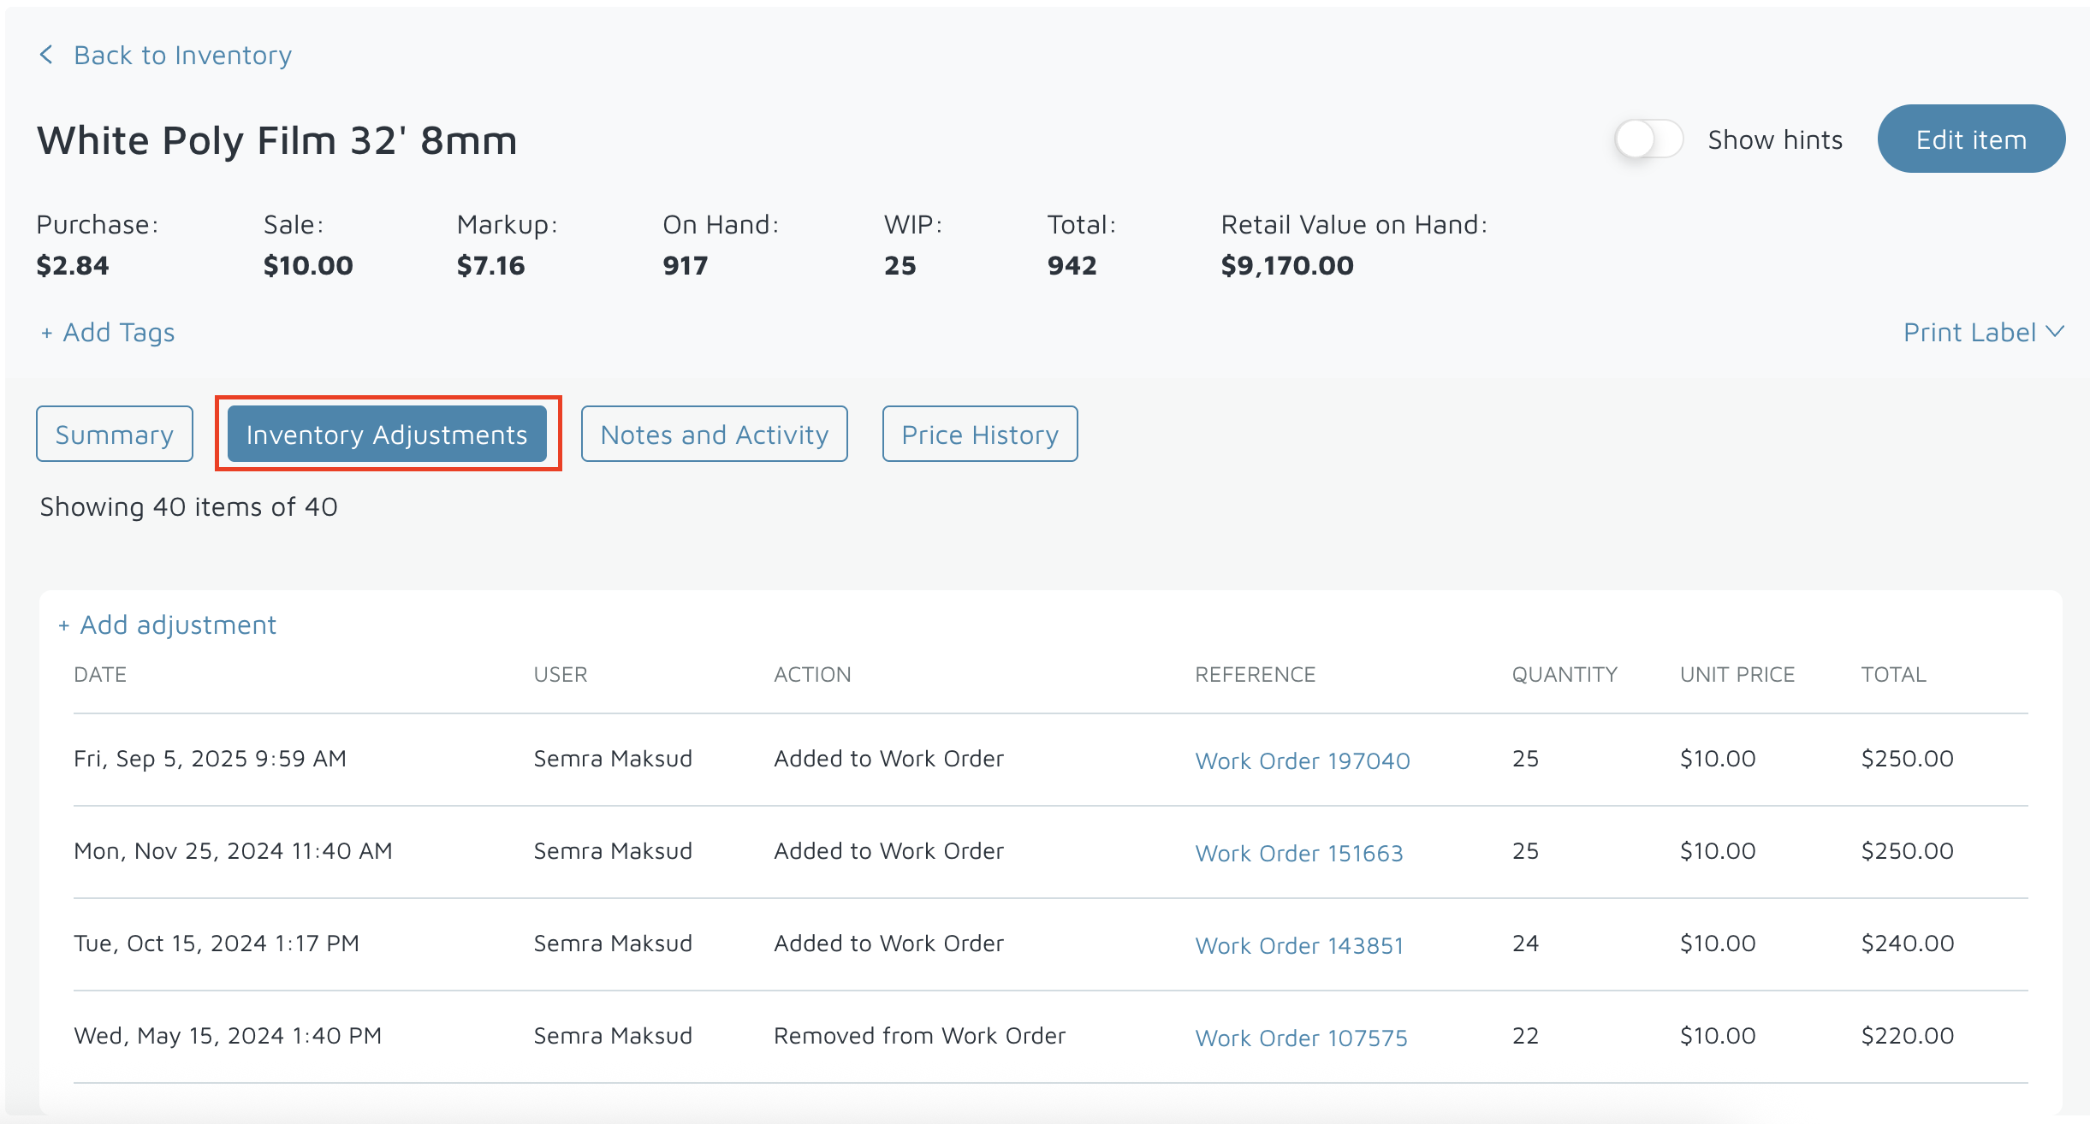The image size is (2090, 1124).
Task: Open the Summary tab
Action: [x=115, y=435]
